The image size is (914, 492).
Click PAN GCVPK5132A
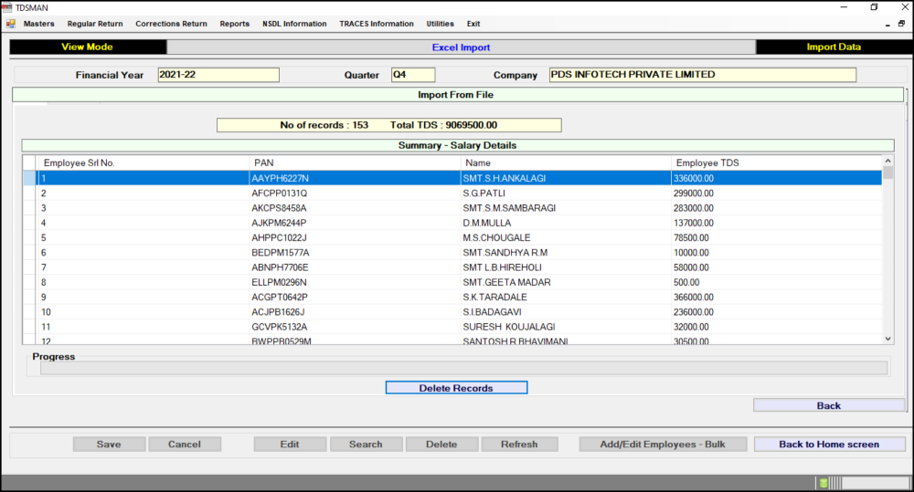pos(279,327)
